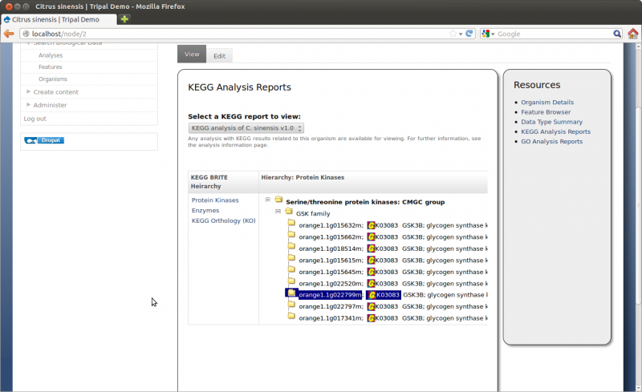Go to the Firefox home page icon

tap(633, 34)
